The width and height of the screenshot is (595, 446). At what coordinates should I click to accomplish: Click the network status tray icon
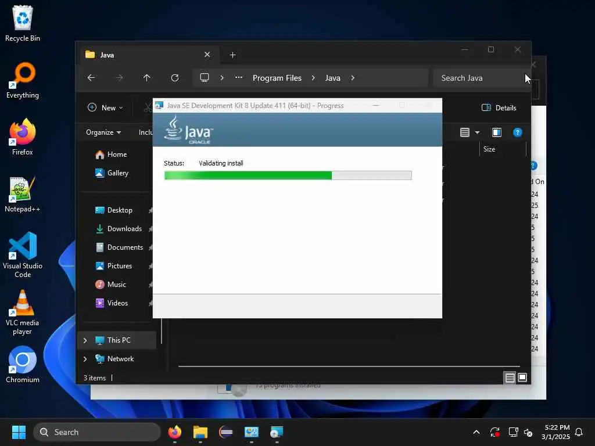point(514,432)
